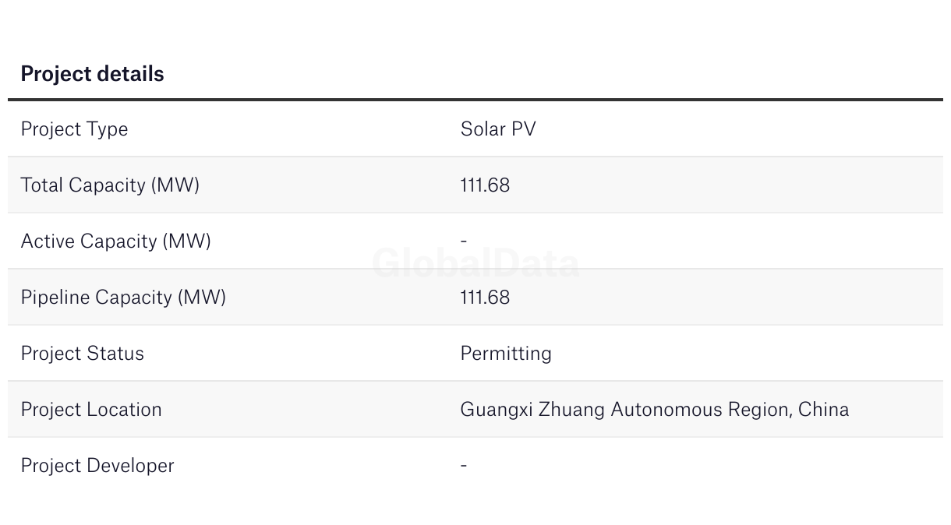The width and height of the screenshot is (951, 525).
Task: Click the Solar PV value
Action: coord(498,129)
